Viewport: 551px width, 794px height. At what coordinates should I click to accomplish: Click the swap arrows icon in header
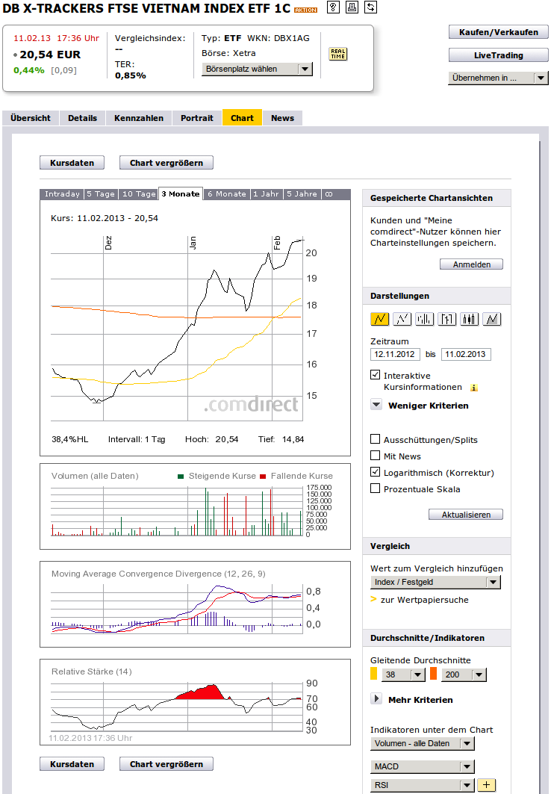[370, 7]
